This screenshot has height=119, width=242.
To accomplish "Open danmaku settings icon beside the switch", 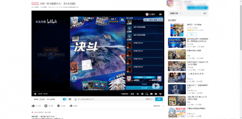I will (x=70, y=99).
